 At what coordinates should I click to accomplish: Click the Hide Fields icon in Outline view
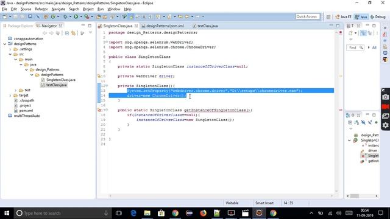coord(363,122)
